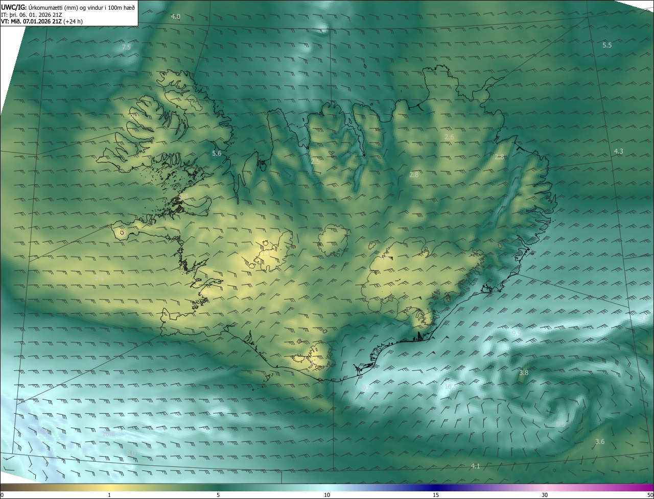Click the 'VT: Mið. 07.01.2026 21Z (+24 h)' line

(42, 21)
